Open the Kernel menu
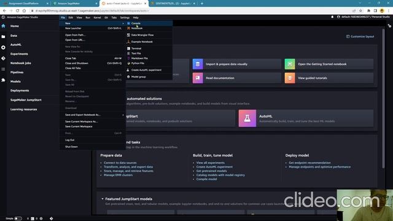This screenshot has height=221, width=393. click(97, 18)
